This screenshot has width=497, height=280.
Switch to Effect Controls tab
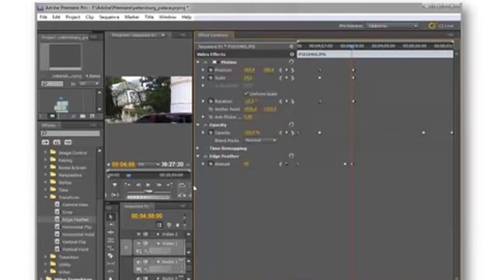213,35
